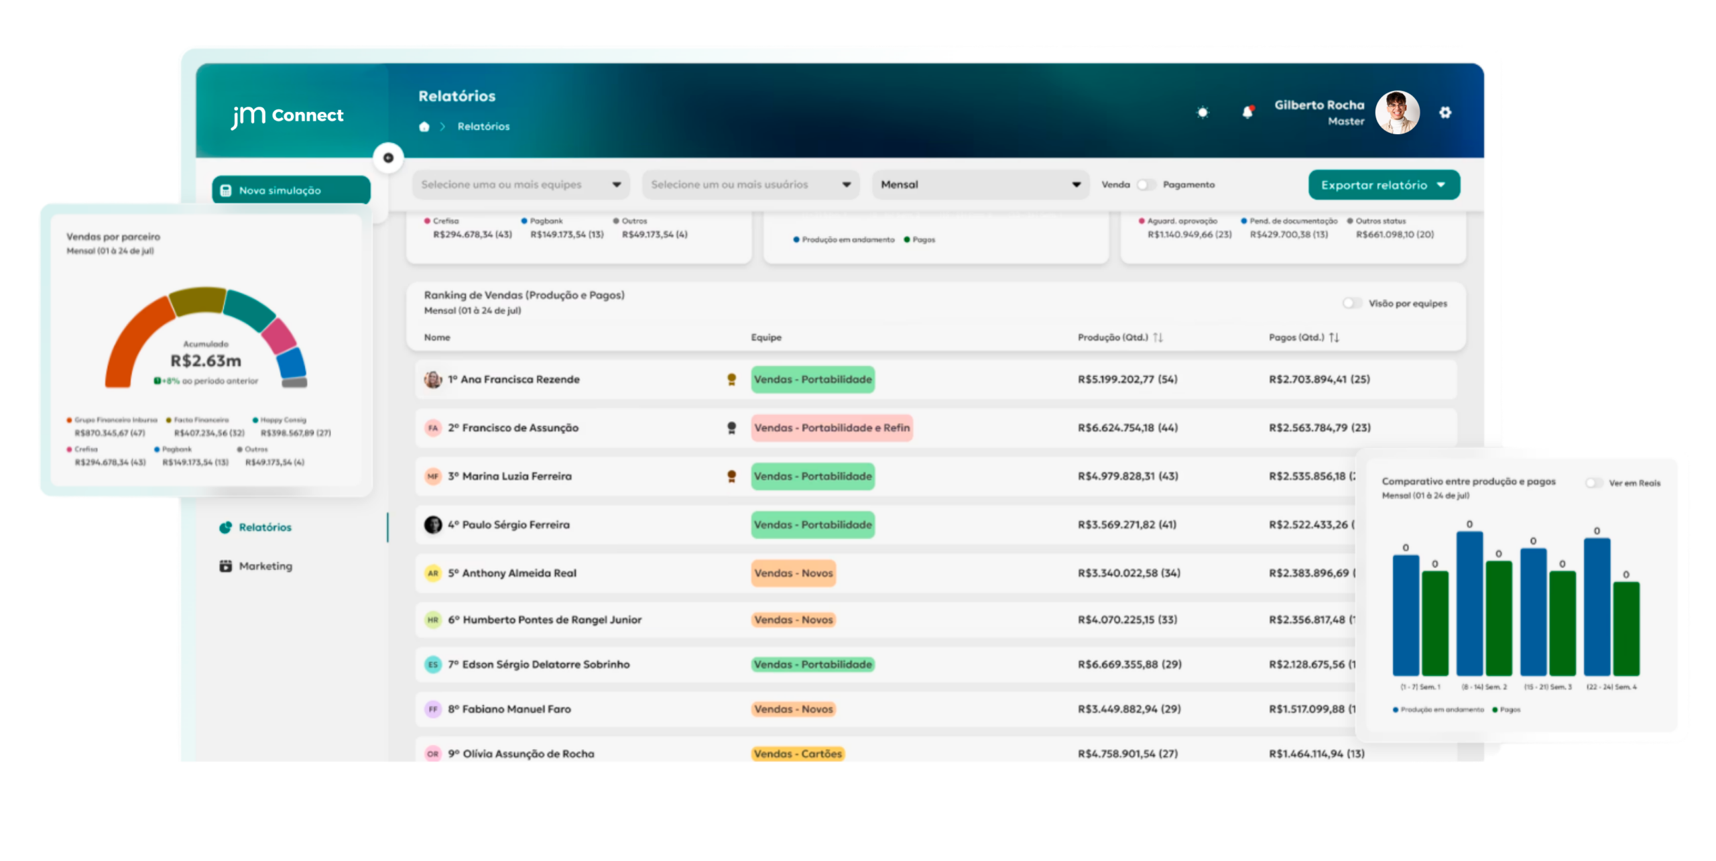Click Olívia Assunção de Rocha's name
The image size is (1716, 861).
click(528, 754)
